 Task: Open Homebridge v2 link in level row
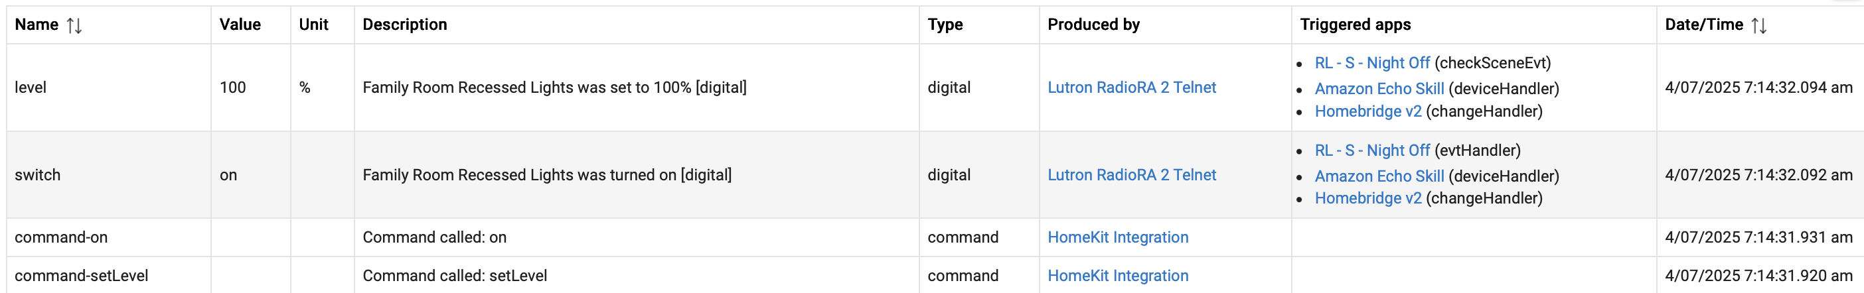click(x=1367, y=111)
